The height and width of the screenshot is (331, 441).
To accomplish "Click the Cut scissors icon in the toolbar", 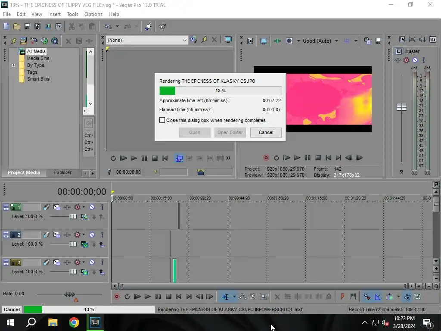I will pos(72,26).
